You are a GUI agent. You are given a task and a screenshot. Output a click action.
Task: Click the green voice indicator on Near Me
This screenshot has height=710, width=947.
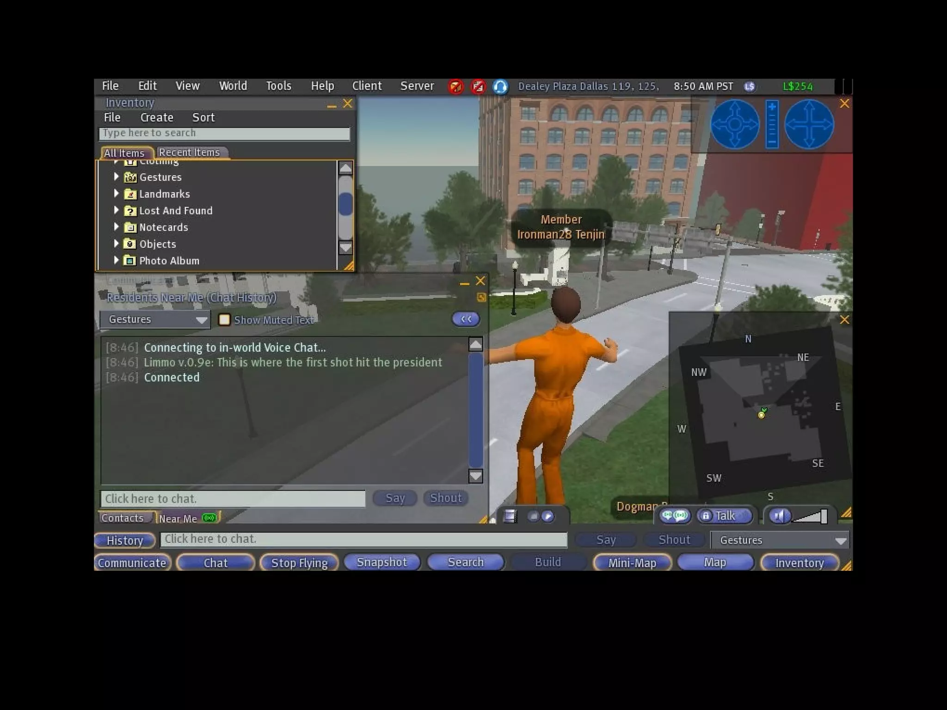tap(209, 518)
